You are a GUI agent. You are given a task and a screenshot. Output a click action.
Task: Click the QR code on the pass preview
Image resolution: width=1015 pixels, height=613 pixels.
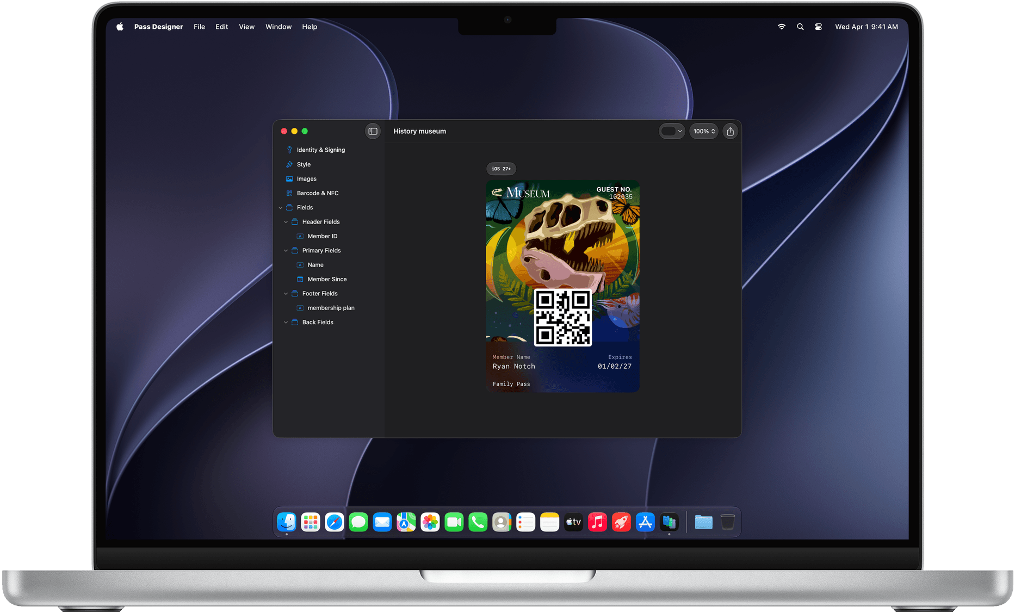tap(563, 318)
